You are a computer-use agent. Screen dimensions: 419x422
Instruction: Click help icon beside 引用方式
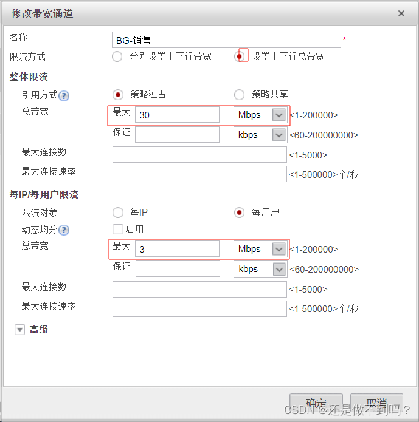(x=64, y=96)
